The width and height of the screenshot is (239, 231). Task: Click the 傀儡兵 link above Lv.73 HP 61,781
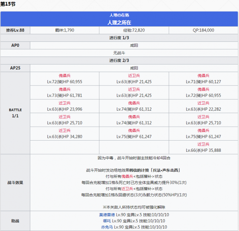[65, 89]
